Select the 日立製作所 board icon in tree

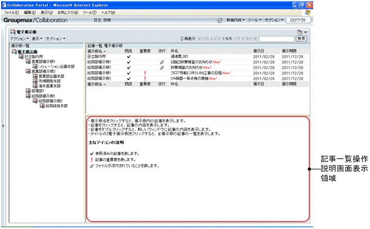(x=21, y=57)
